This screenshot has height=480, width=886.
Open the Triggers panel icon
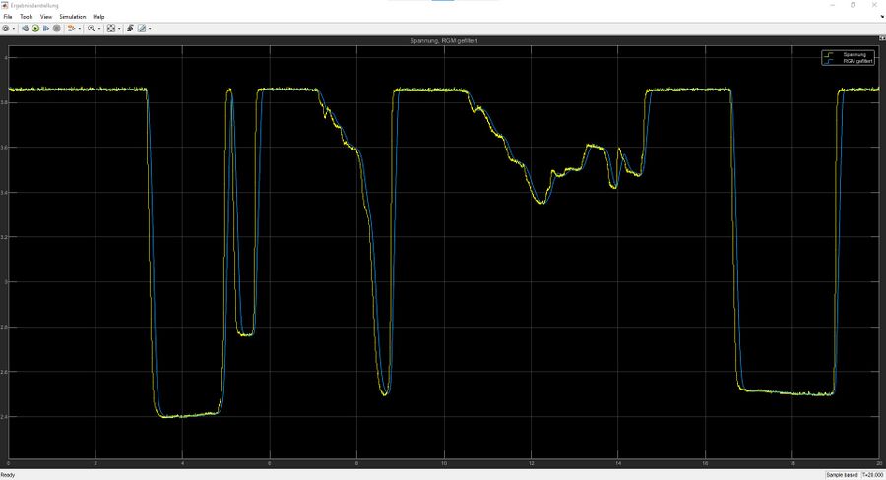(130, 29)
